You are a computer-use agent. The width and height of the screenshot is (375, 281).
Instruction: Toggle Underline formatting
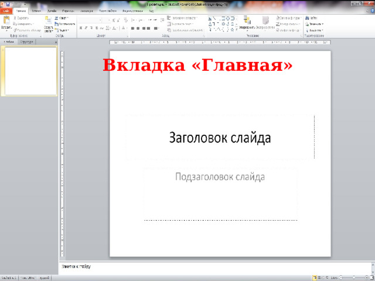click(x=91, y=28)
